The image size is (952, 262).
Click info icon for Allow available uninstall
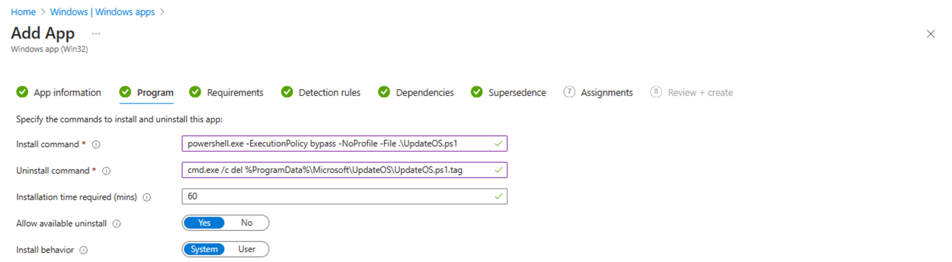point(117,224)
